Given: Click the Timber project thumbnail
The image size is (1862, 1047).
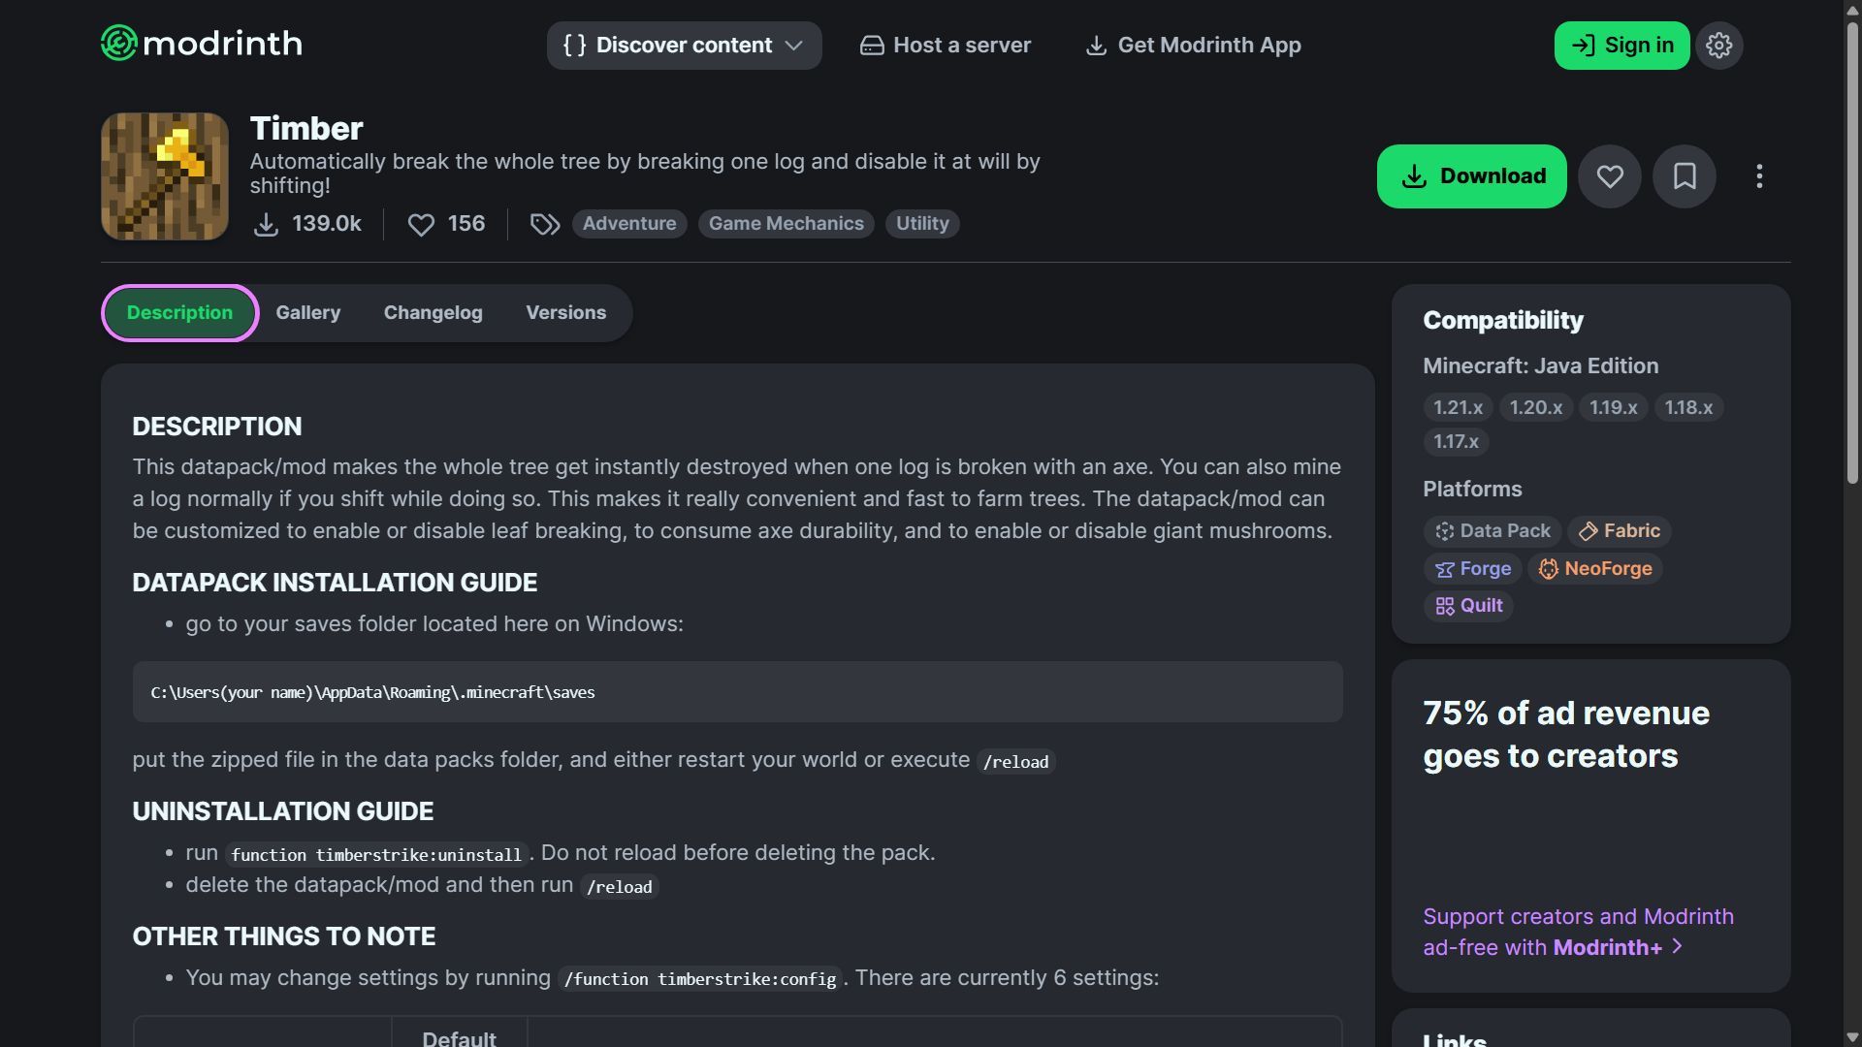Looking at the screenshot, I should coord(165,176).
